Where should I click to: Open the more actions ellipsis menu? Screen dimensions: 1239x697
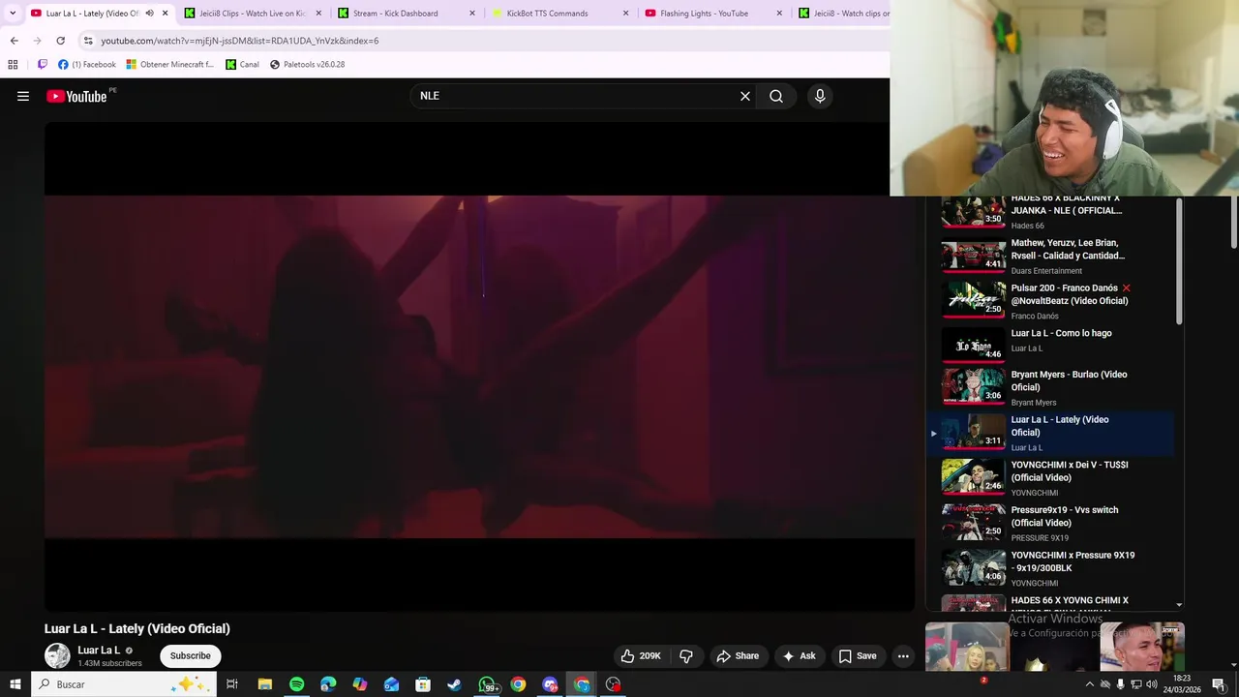pos(903,656)
